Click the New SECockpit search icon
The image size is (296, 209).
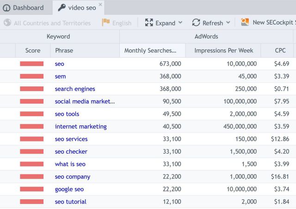pos(245,22)
